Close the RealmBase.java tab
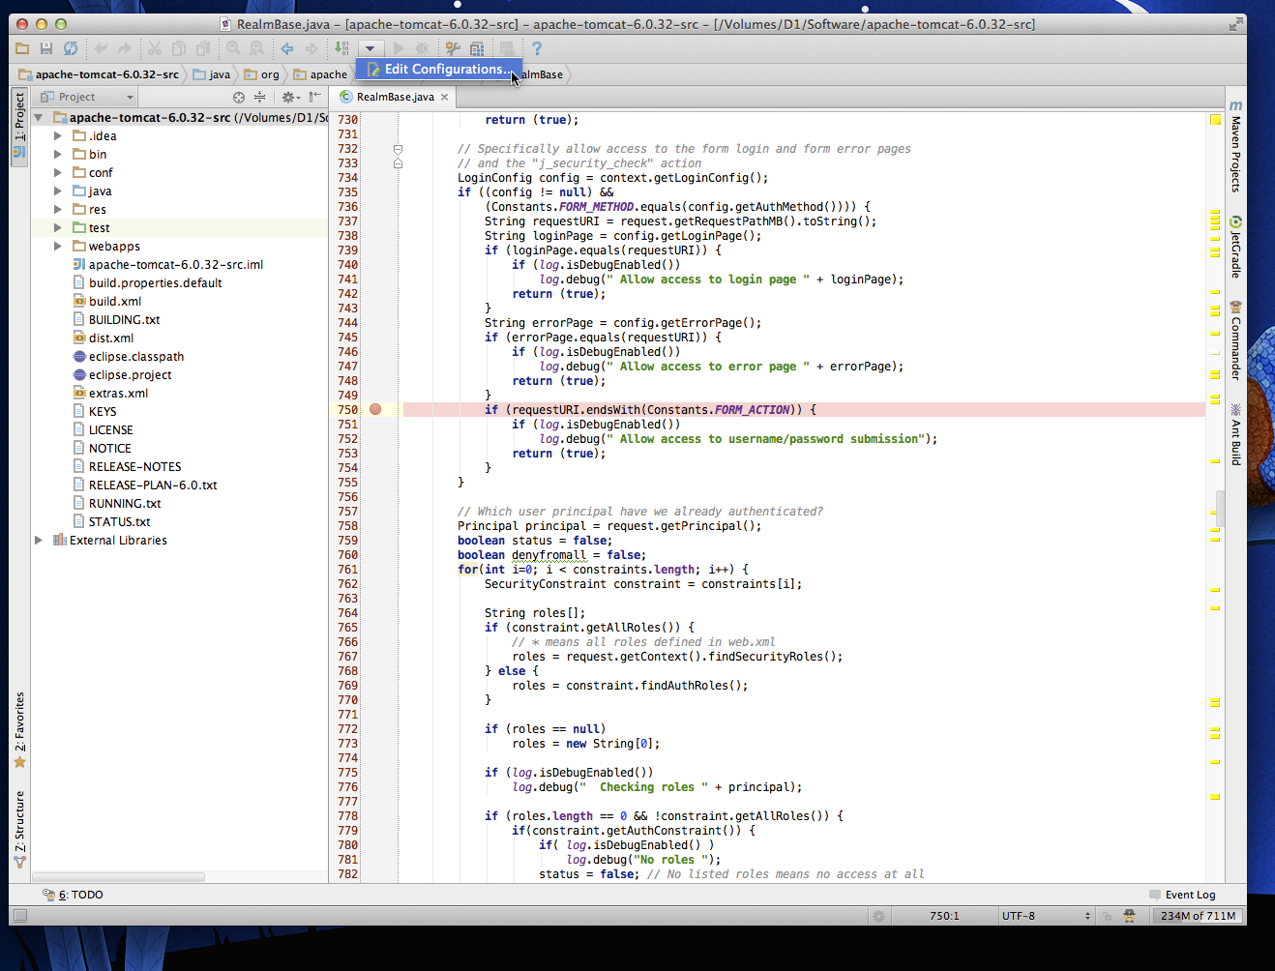The image size is (1275, 971). tap(445, 97)
